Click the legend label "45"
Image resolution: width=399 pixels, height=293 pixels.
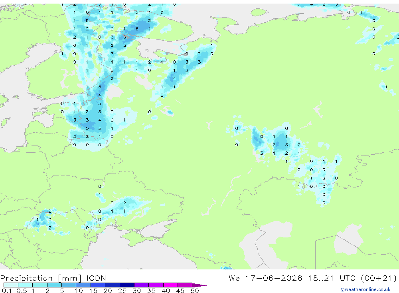[180, 291]
